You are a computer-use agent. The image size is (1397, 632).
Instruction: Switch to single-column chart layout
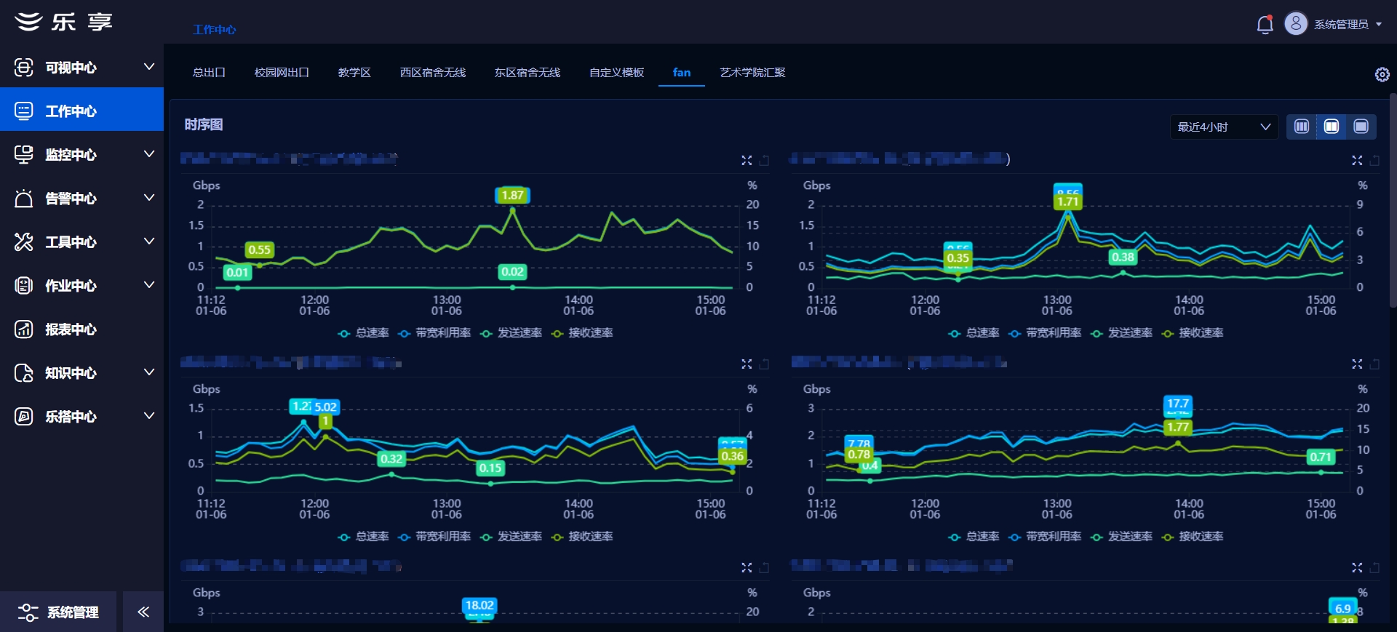pyautogui.click(x=1361, y=127)
